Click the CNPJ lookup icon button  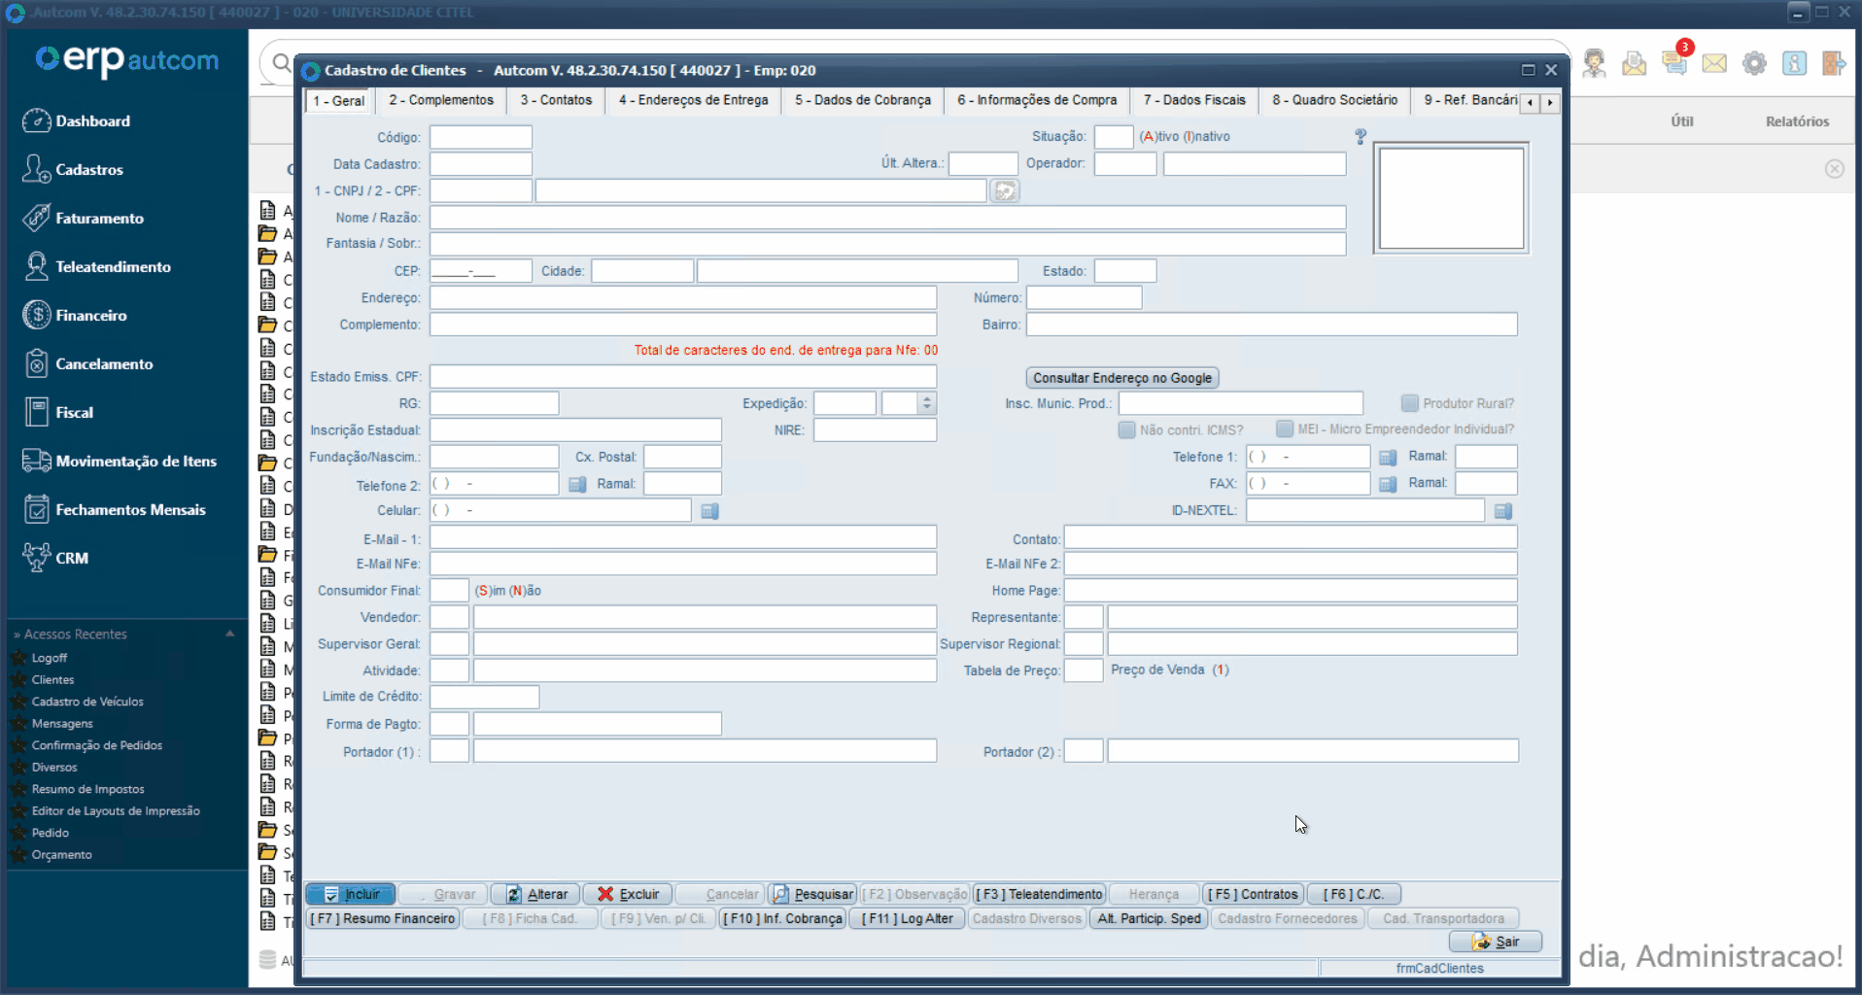[1004, 191]
